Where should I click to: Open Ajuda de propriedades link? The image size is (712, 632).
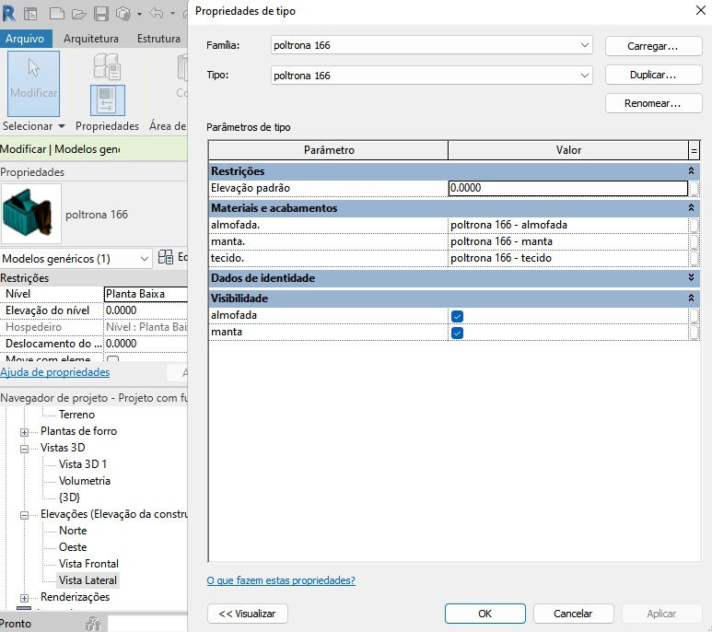click(x=55, y=372)
